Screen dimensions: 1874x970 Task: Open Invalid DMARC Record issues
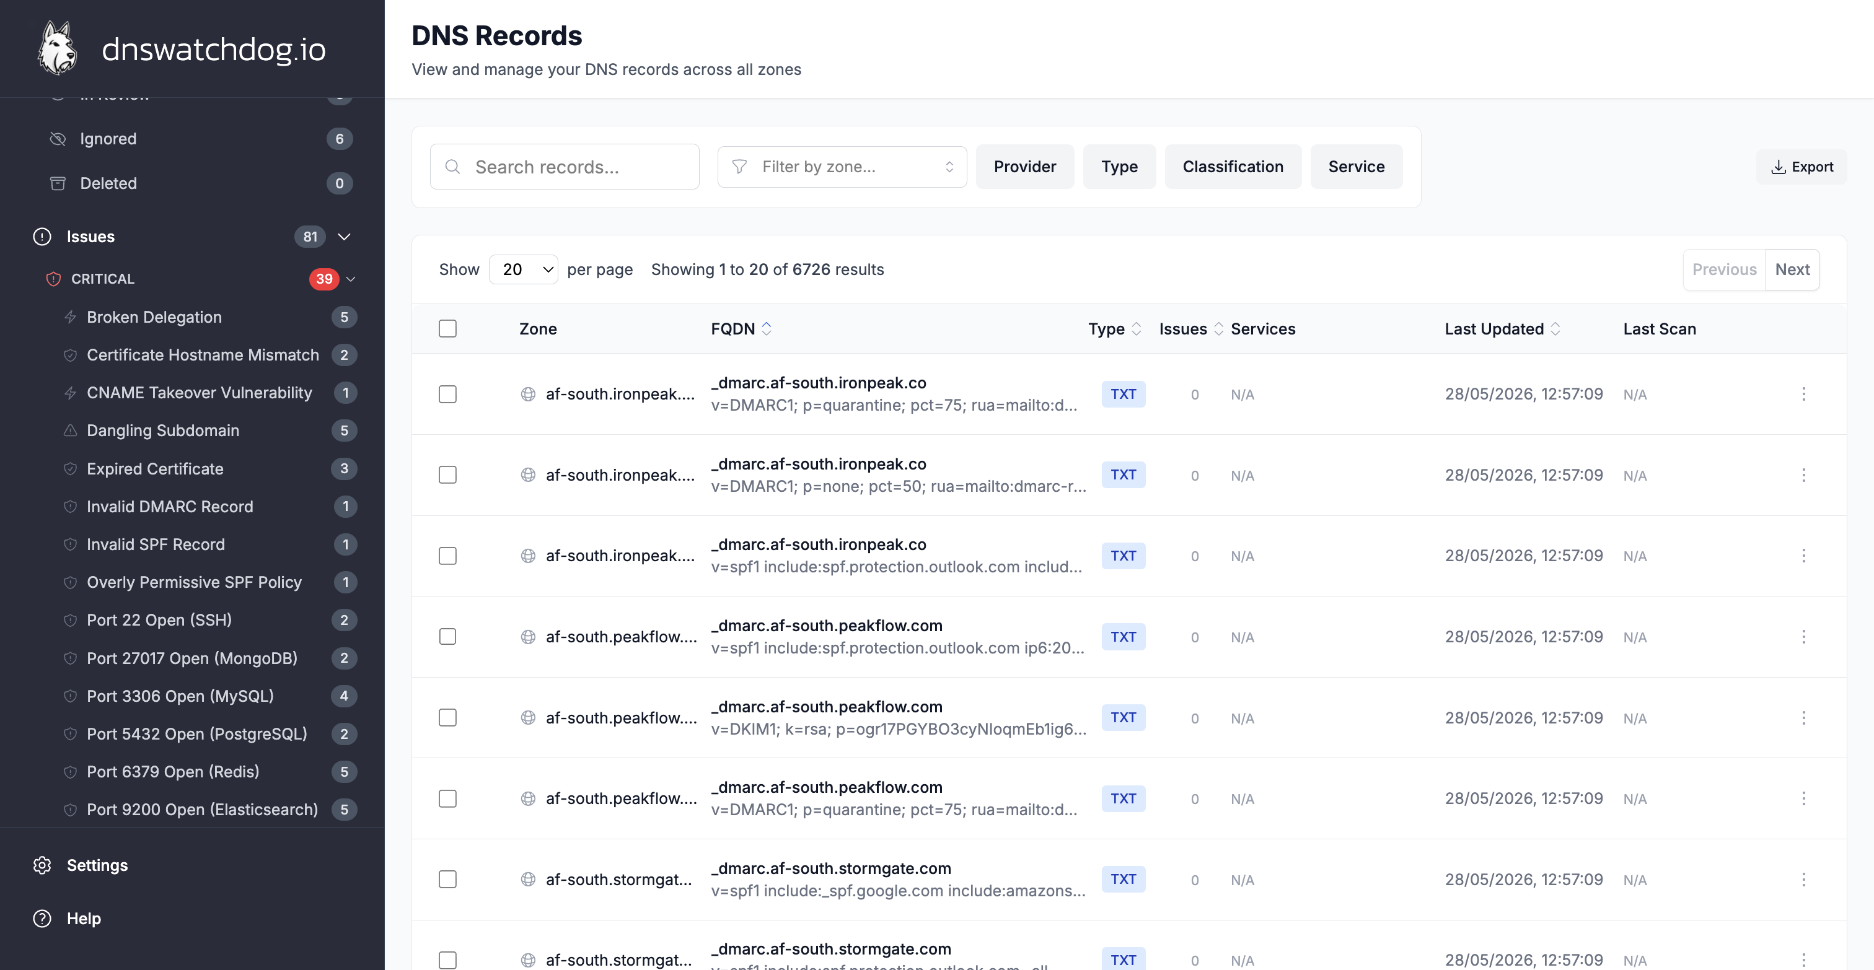coord(209,507)
